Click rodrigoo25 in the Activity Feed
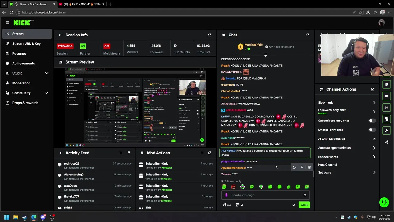This screenshot has height=222, width=394. click(71, 164)
